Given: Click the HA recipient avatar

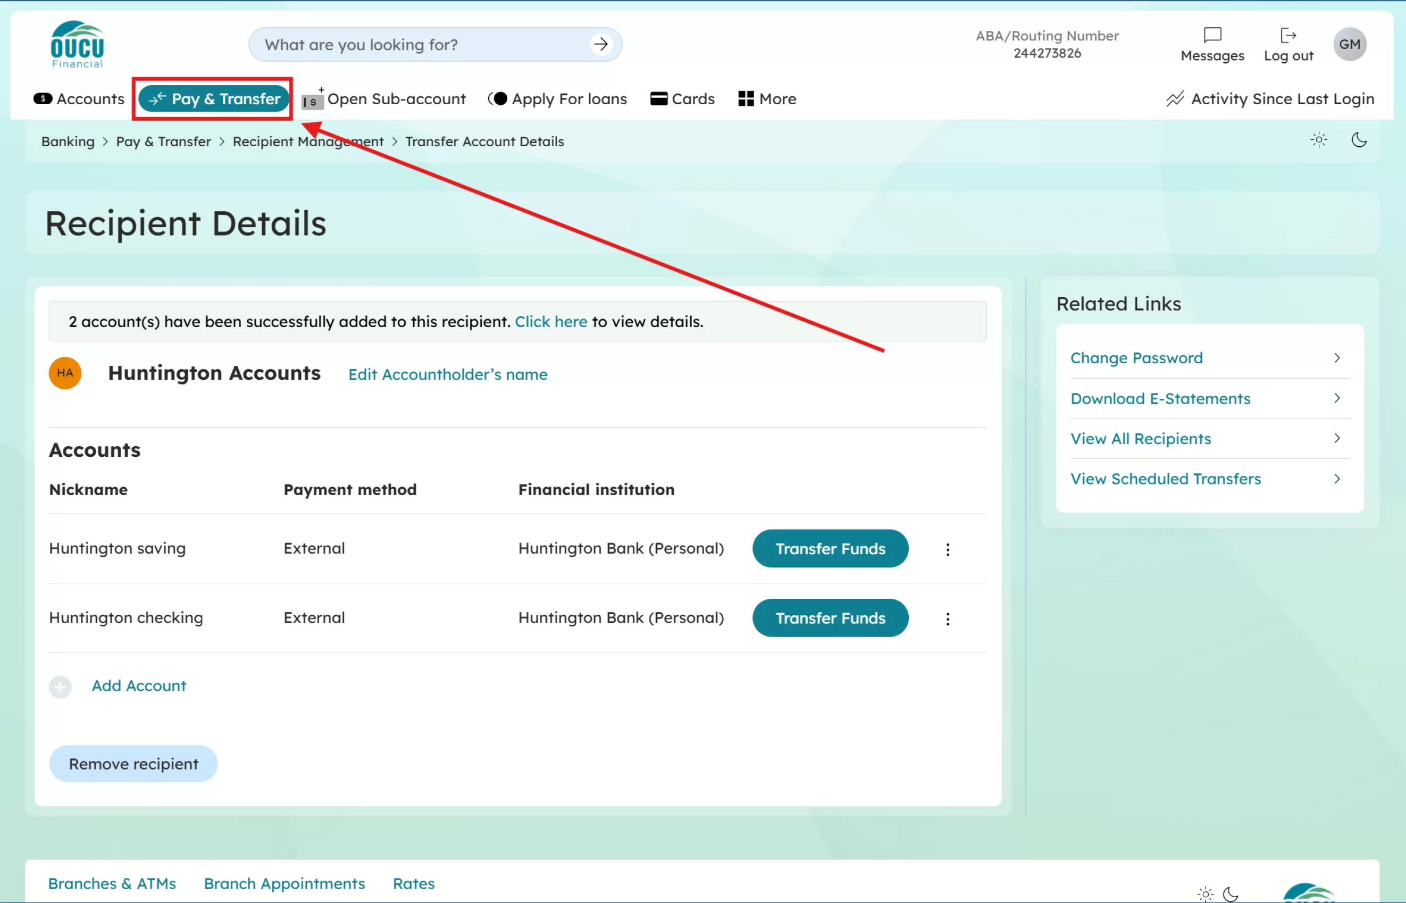Looking at the screenshot, I should tap(65, 373).
